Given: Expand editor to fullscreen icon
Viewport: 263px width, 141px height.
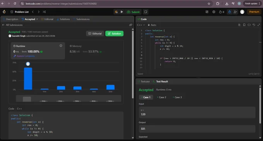Looking at the screenshot, I should [x=259, y=25].
